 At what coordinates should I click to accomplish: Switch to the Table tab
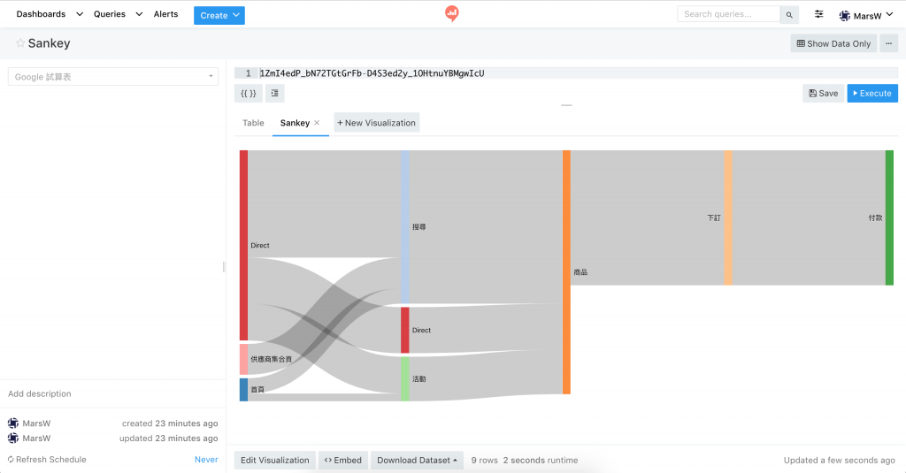click(x=253, y=122)
